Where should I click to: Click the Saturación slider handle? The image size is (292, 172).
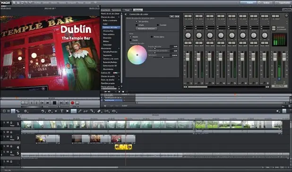[x=163, y=57]
